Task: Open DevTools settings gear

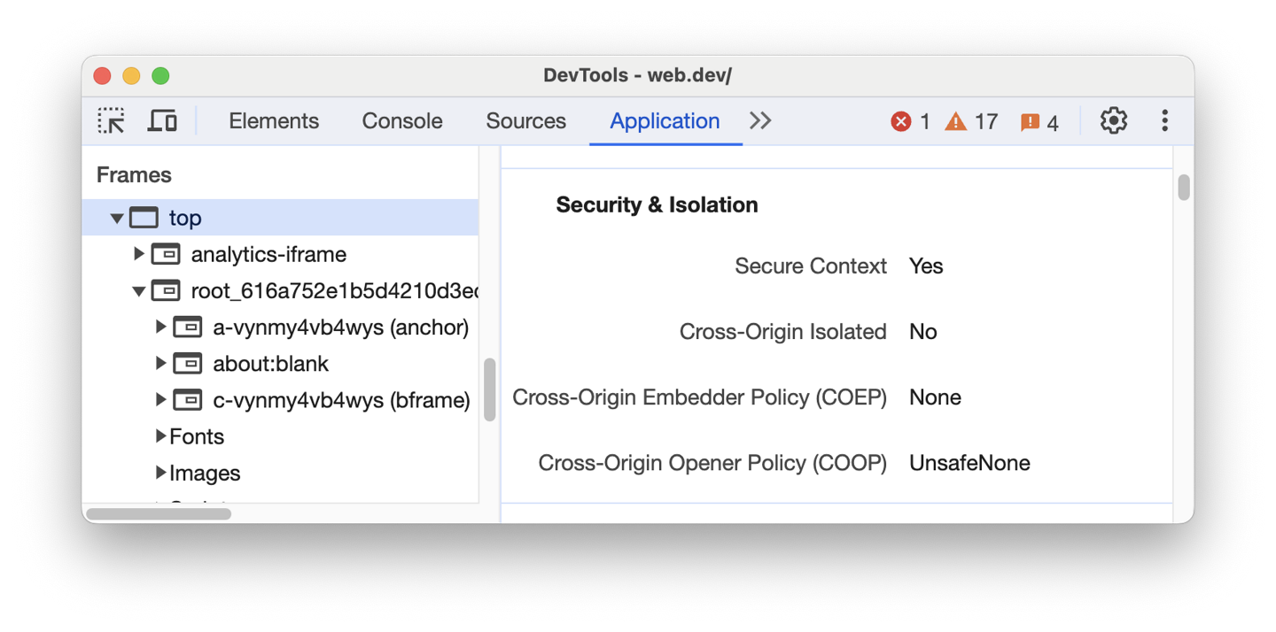Action: 1114,120
